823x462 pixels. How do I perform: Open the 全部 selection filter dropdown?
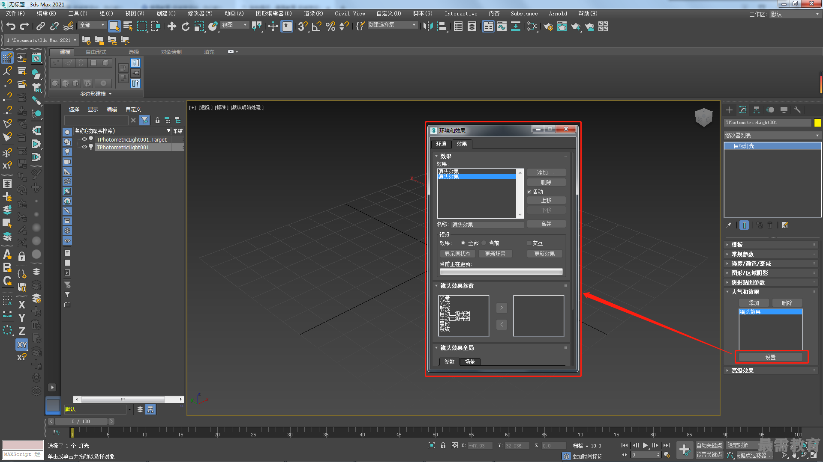click(x=92, y=25)
